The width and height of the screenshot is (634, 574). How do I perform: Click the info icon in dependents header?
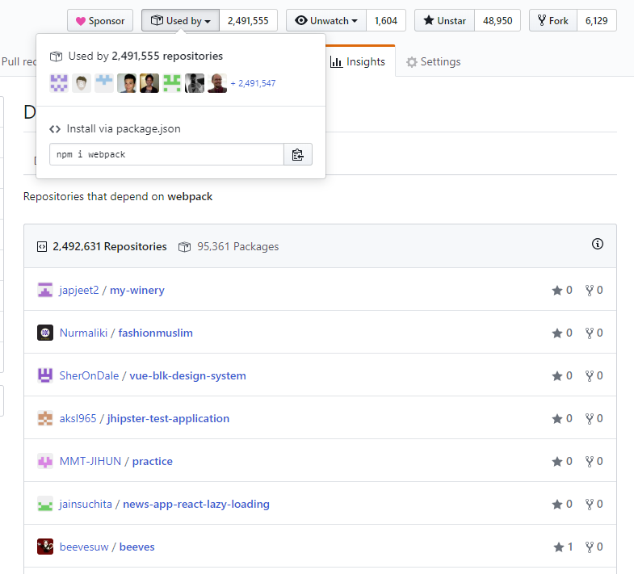coord(598,244)
